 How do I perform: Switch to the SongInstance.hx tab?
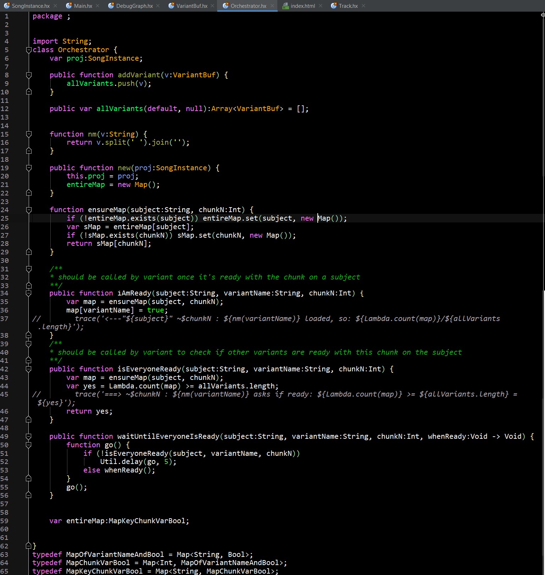click(x=31, y=6)
